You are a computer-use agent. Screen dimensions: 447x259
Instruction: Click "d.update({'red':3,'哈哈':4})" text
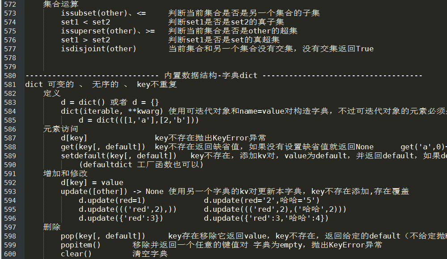pyautogui.click(x=266, y=218)
